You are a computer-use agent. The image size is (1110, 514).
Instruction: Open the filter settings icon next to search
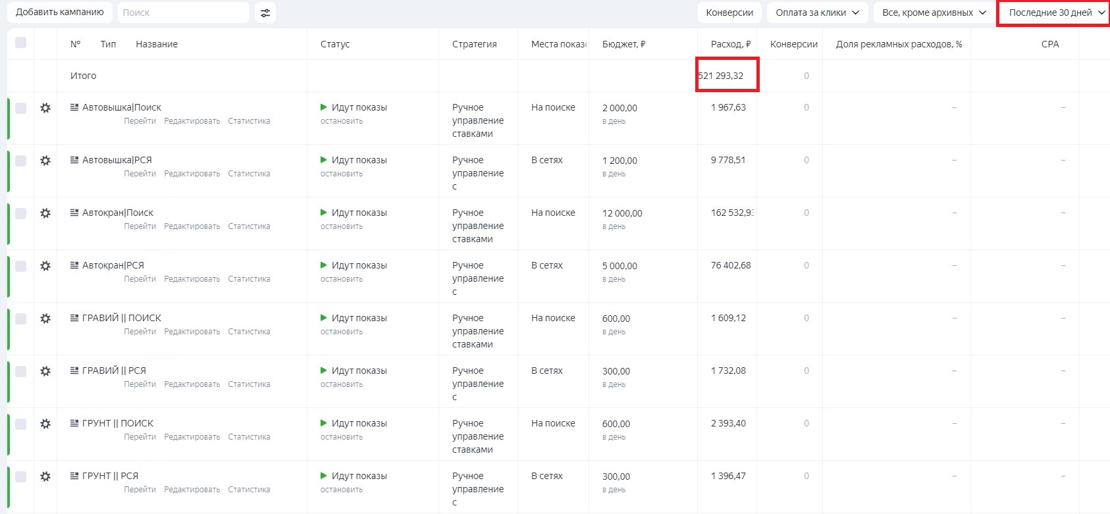(265, 13)
